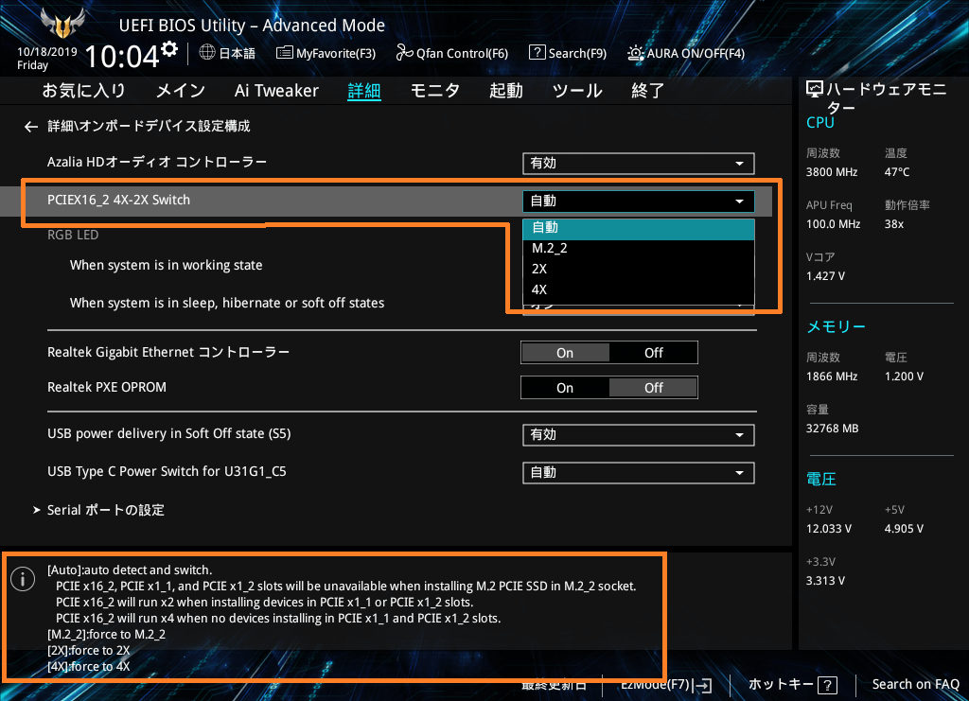Open the Ai Tweaker tab
969x701 pixels.
(x=276, y=91)
